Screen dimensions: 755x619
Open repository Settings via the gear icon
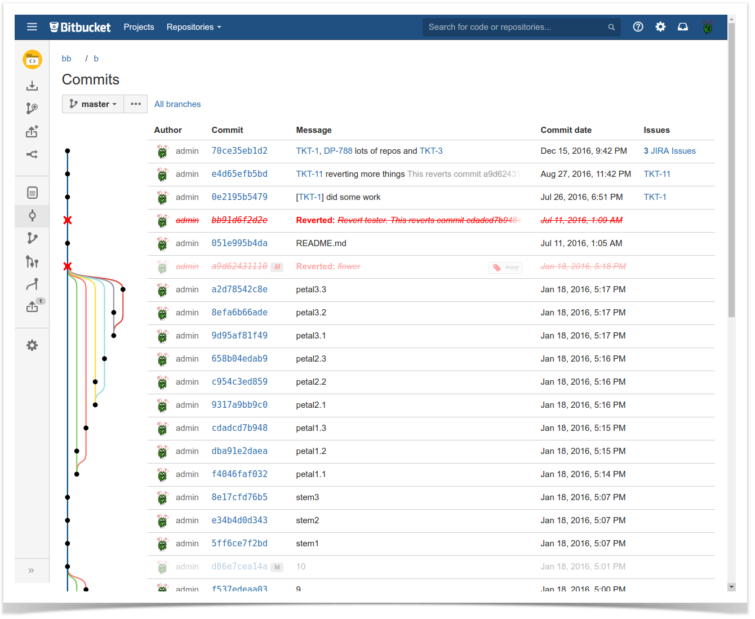click(x=32, y=345)
